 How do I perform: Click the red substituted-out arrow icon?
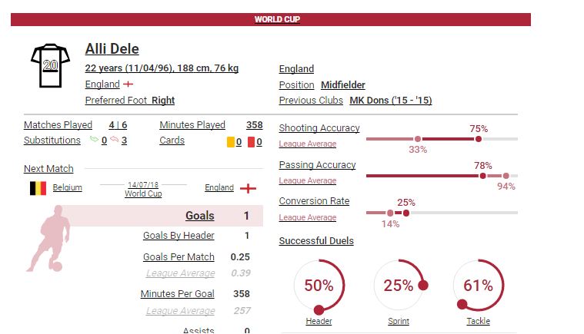coord(115,139)
